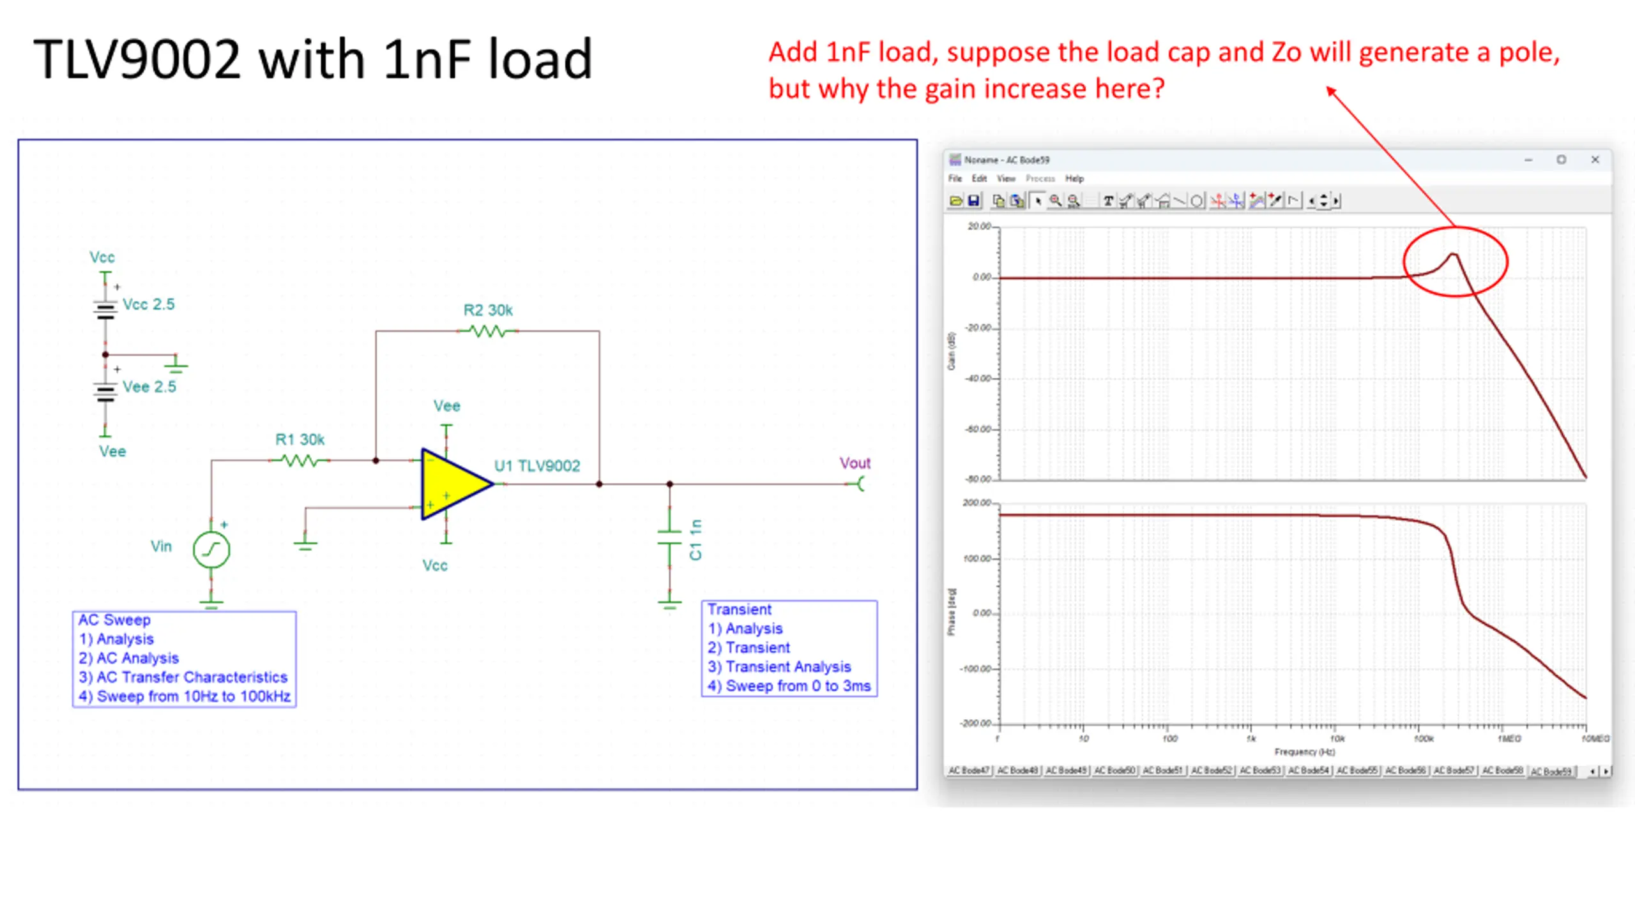Image resolution: width=1635 pixels, height=919 pixels.
Task: Click the house-shaped icon in the toolbar
Action: click(1164, 201)
